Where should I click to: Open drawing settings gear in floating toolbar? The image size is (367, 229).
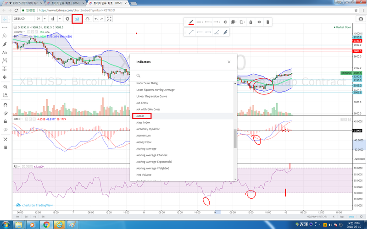(225, 22)
